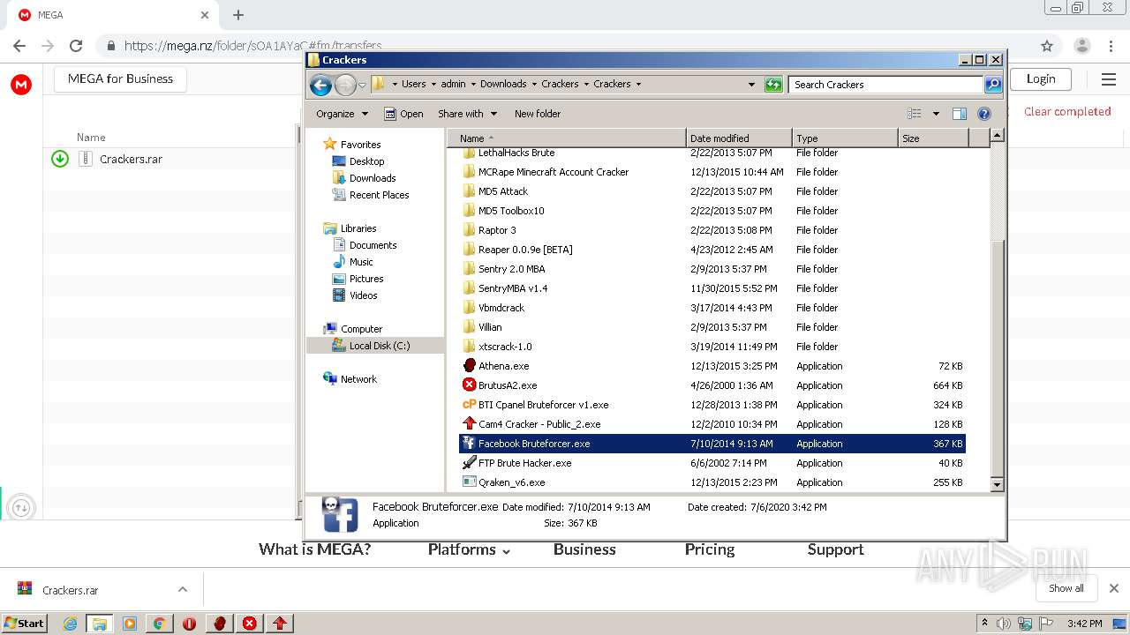Open the Organize dropdown menu
Screen dimensions: 1130x635
click(x=343, y=114)
